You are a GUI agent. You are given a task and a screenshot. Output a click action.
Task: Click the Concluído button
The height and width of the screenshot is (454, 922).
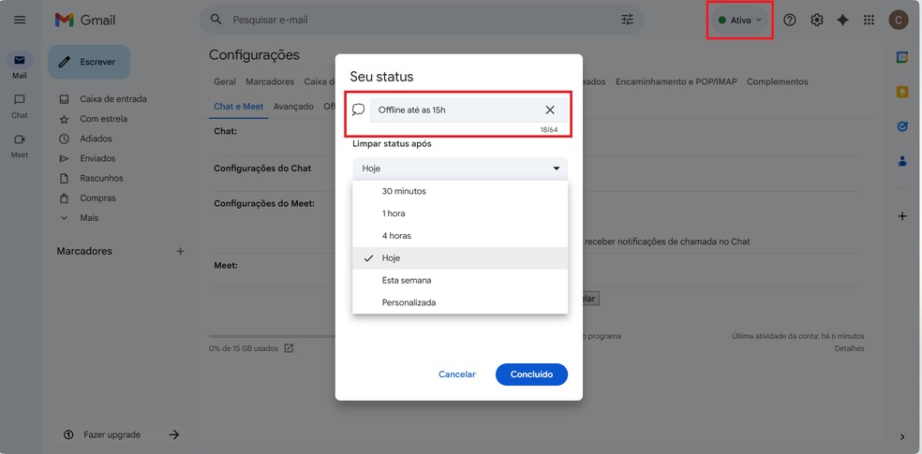tap(531, 374)
